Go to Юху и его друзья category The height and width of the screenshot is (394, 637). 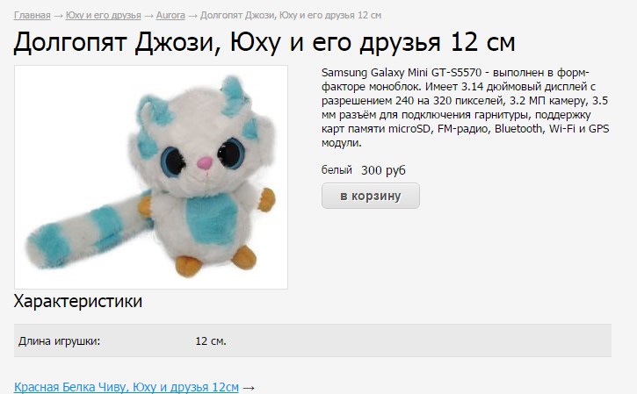click(x=103, y=16)
